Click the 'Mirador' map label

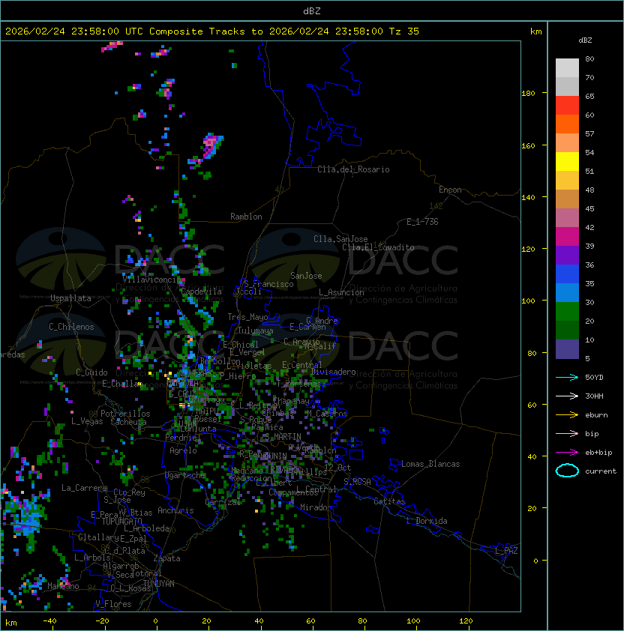point(316,507)
